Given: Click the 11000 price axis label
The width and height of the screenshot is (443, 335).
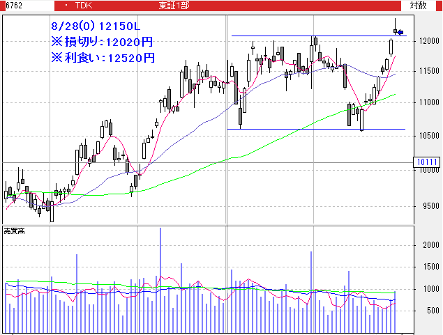Looking at the screenshot, I should pos(428,102).
